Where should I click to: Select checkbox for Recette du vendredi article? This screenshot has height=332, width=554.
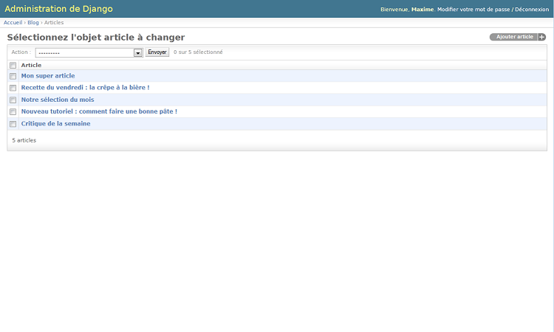click(13, 88)
